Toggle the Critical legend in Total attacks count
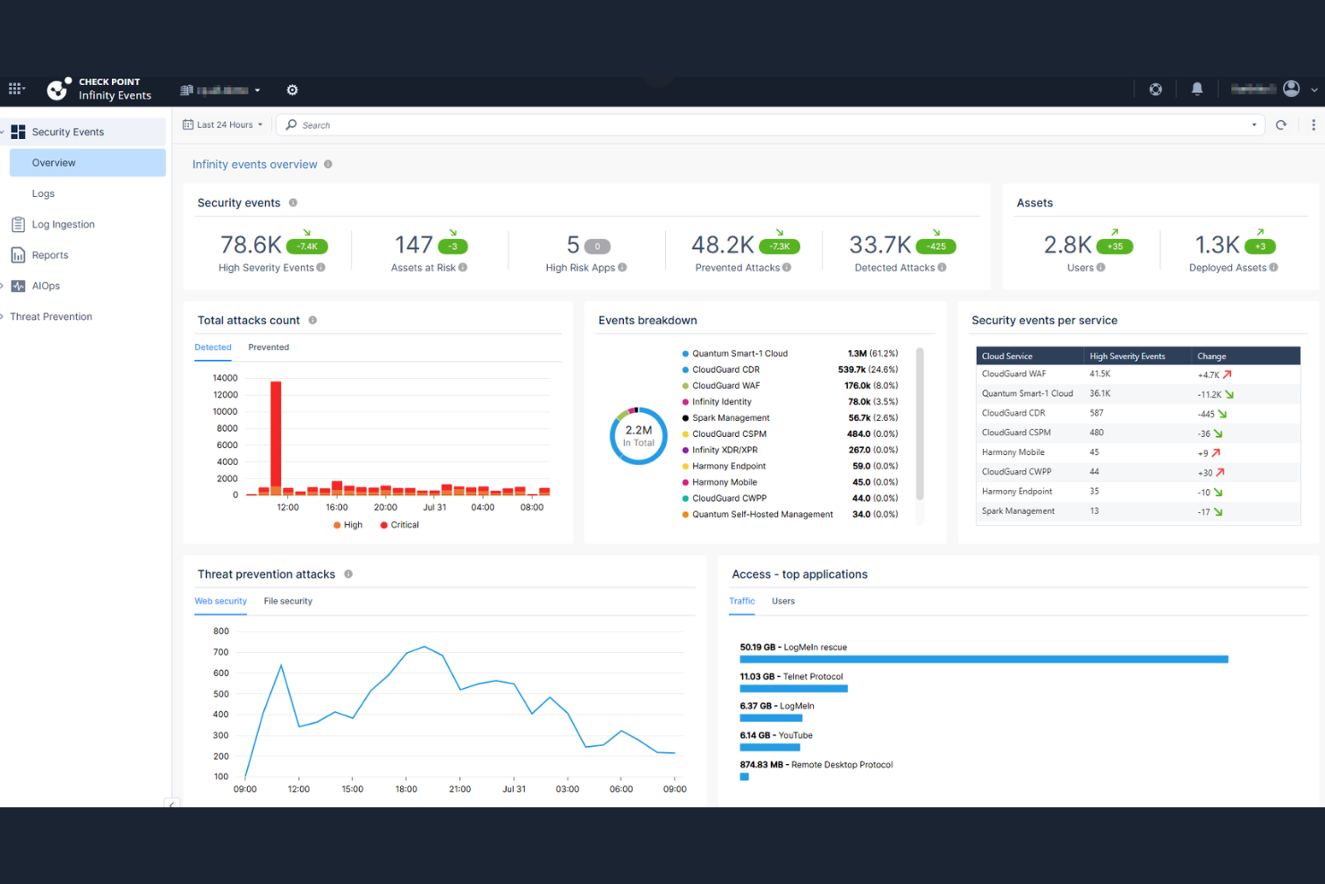The width and height of the screenshot is (1325, 884). (398, 525)
